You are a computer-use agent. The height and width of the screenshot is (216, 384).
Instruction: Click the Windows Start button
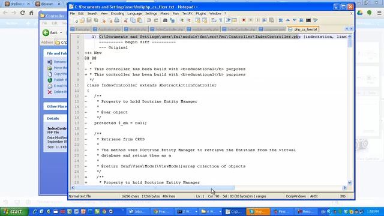coord(14,212)
